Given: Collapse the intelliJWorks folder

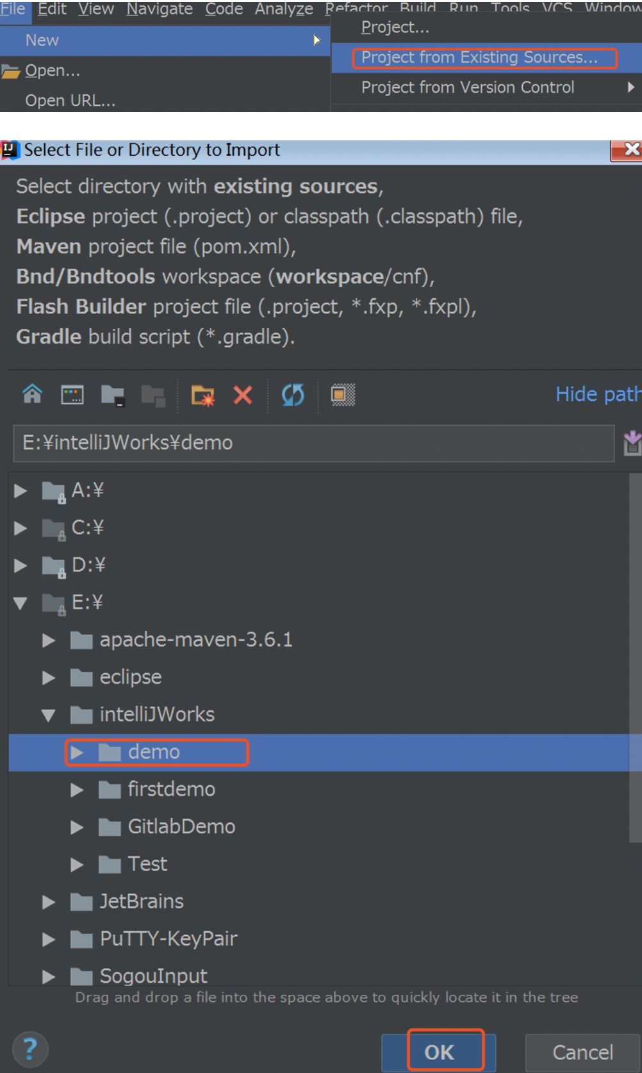Looking at the screenshot, I should [49, 715].
